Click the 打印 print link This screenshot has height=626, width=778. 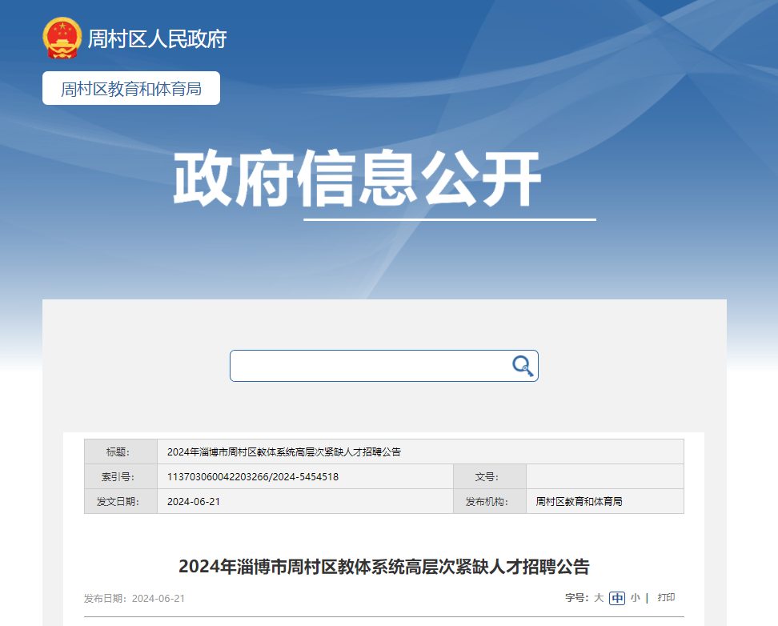[x=666, y=597]
